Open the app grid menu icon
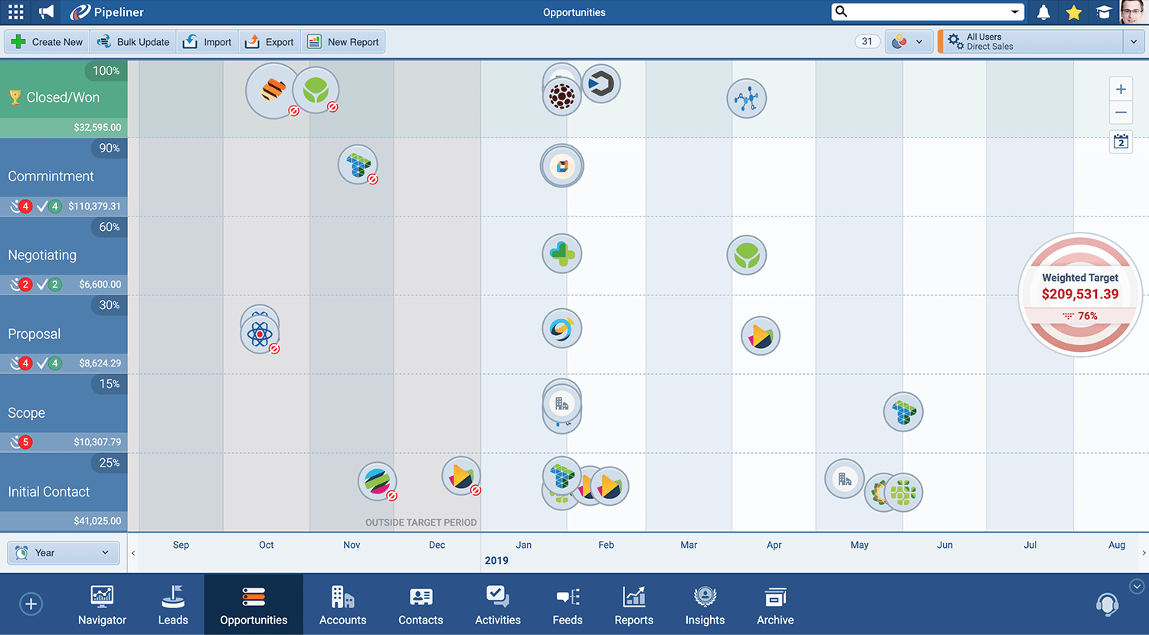Image resolution: width=1149 pixels, height=635 pixels. click(x=16, y=12)
